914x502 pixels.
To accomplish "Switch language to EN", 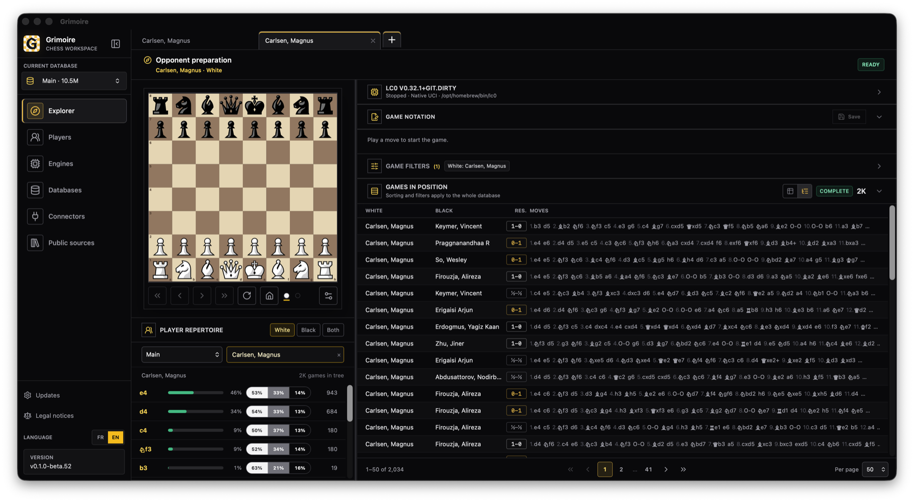I will point(116,437).
